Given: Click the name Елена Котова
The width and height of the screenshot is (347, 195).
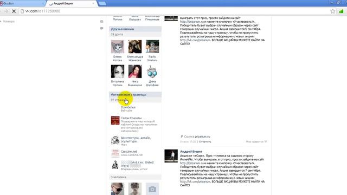Looking at the screenshot, I should 118,58.
